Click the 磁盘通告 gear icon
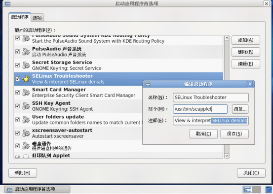273x194 pixels. [26, 146]
